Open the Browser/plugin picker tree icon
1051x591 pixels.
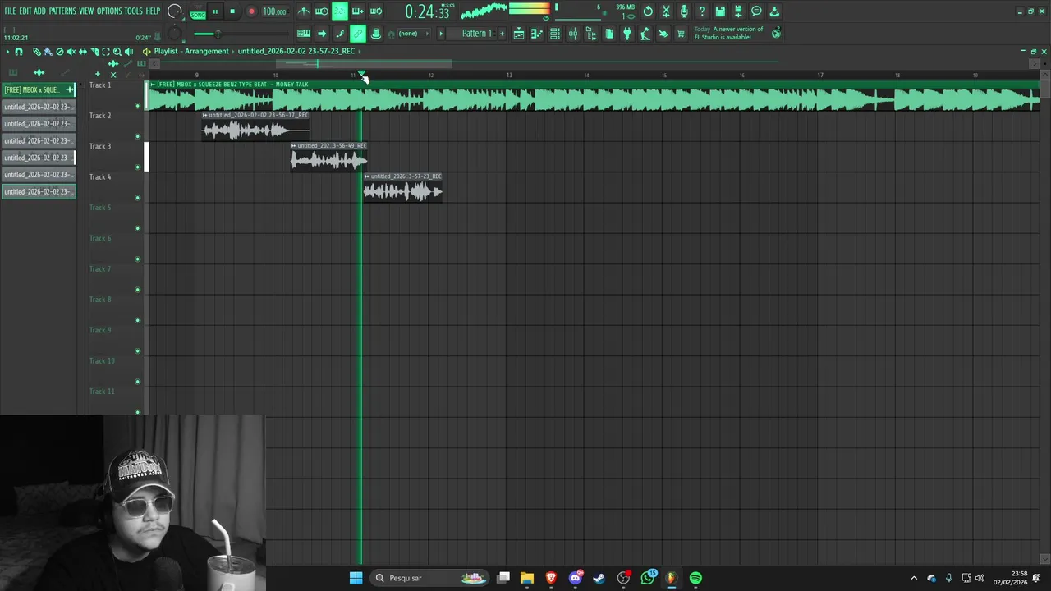pyautogui.click(x=591, y=34)
